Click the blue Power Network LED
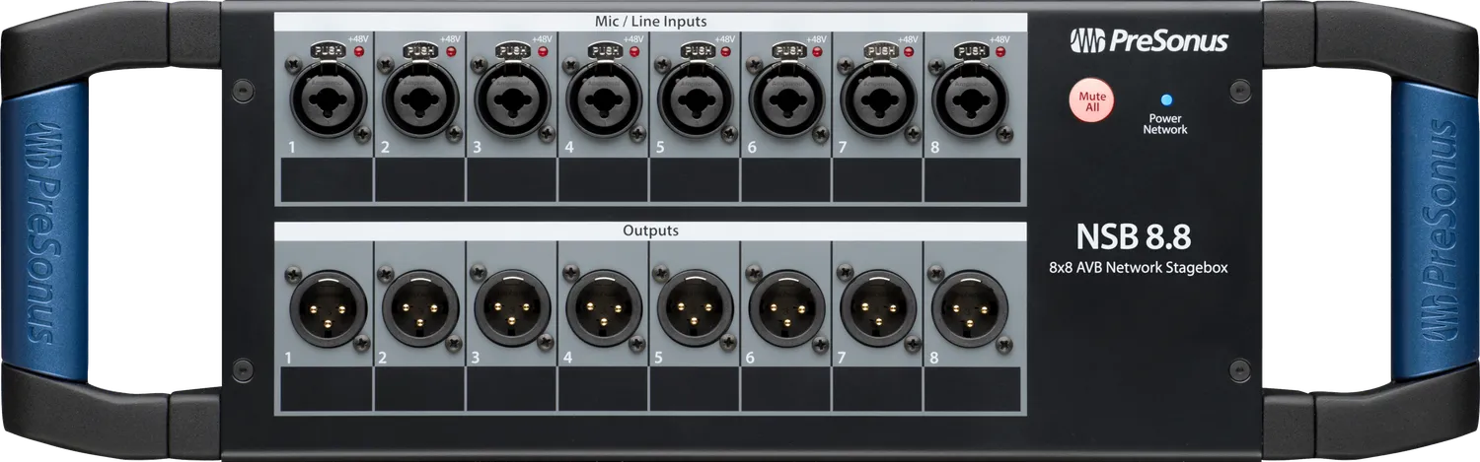1480x462 pixels. [1166, 99]
